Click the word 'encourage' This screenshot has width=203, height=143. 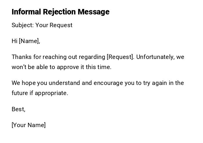(x=108, y=83)
